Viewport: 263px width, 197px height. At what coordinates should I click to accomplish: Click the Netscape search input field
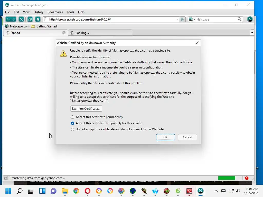click(216, 19)
